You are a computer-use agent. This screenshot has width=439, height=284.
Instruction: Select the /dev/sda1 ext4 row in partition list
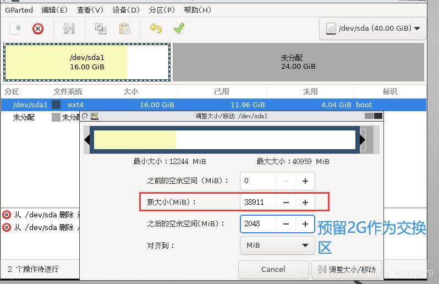(x=213, y=105)
